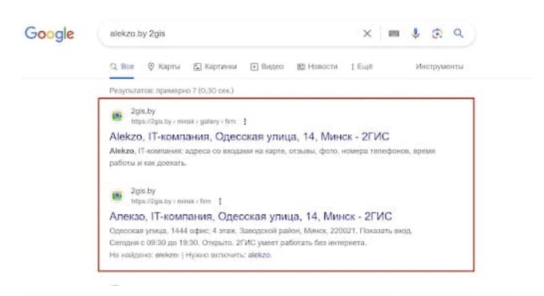The image size is (544, 296).
Task: Open 'Alekzo, IT-компания, Одесская улица' result link
Action: pyautogui.click(x=249, y=137)
